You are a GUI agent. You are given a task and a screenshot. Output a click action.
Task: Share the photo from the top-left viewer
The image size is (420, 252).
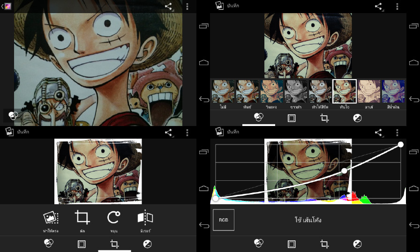pyautogui.click(x=168, y=7)
